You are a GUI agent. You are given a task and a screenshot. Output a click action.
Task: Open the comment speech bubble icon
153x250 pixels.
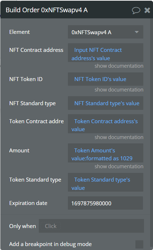click(136, 10)
